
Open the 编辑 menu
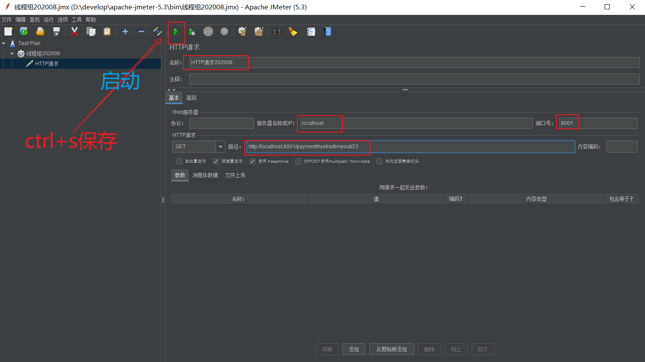coord(21,20)
